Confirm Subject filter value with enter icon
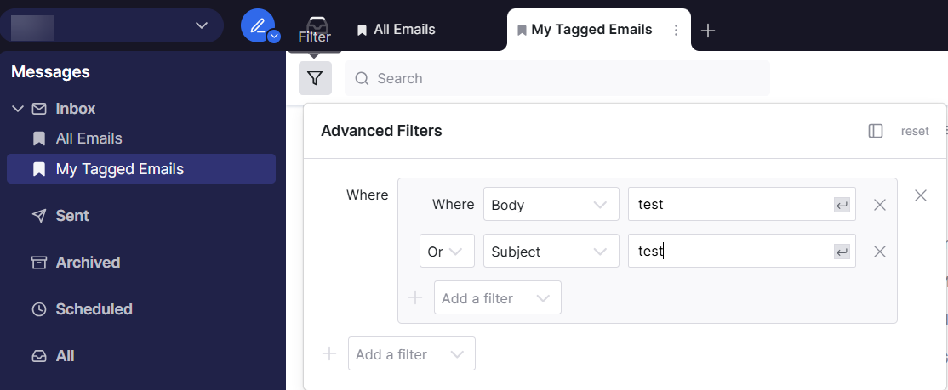 click(842, 252)
